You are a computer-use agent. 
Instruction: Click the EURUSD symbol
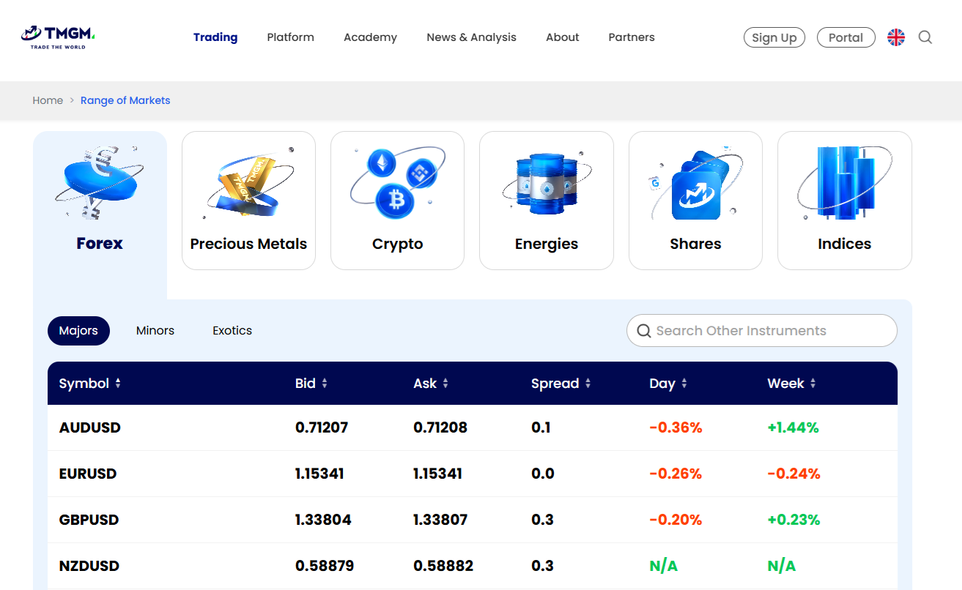(x=88, y=474)
